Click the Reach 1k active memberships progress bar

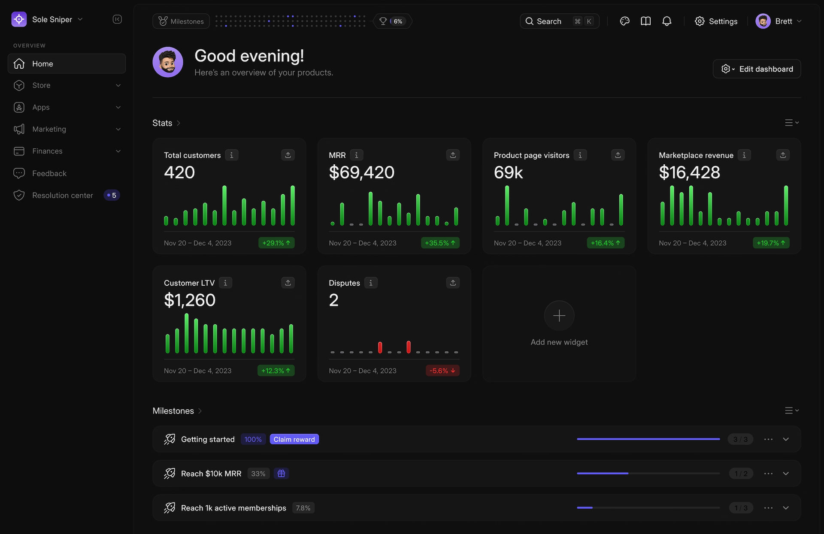pyautogui.click(x=648, y=507)
